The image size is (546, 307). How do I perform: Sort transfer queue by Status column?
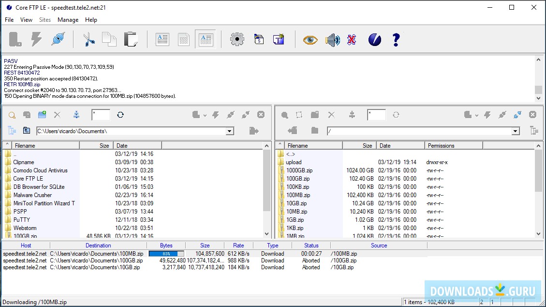[x=311, y=246]
